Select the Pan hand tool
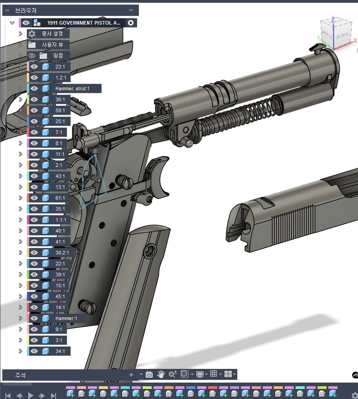358x399 pixels. (x=161, y=374)
